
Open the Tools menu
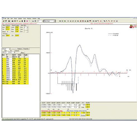click(24, 19)
